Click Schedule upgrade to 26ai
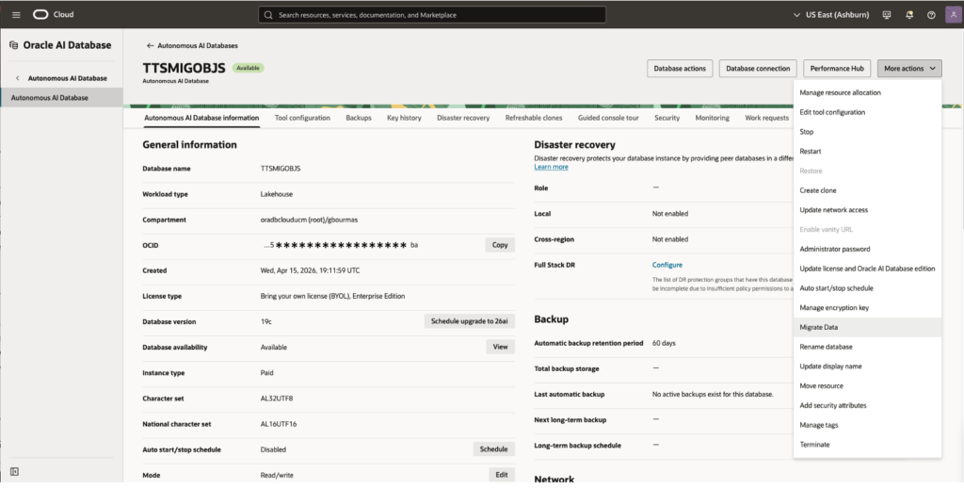The width and height of the screenshot is (964, 489). (x=470, y=321)
